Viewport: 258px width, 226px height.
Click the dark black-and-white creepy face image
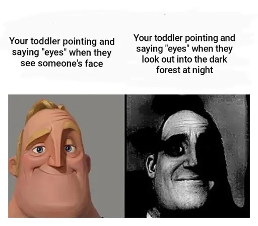(187, 156)
